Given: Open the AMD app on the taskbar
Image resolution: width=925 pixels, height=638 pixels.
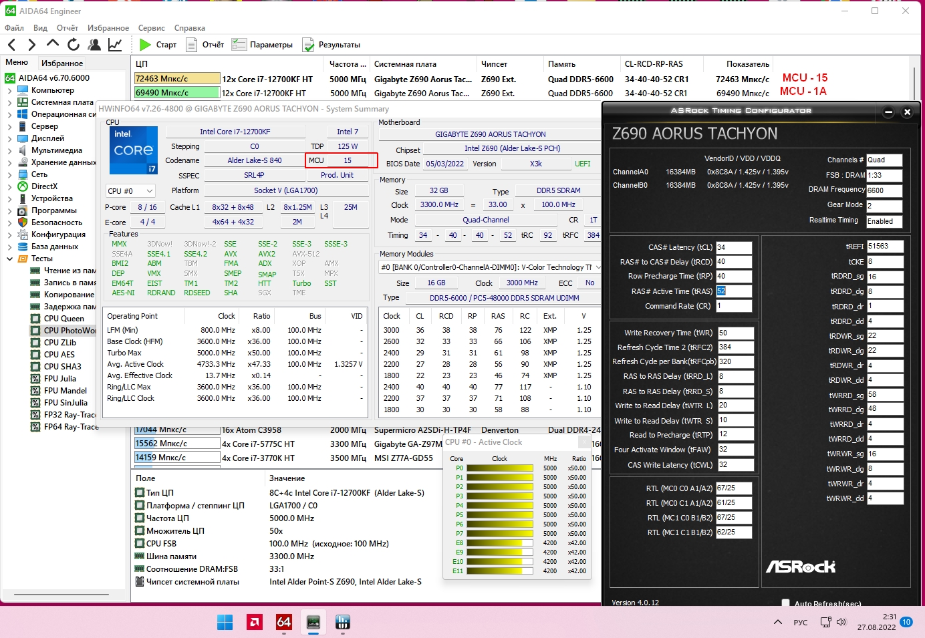Looking at the screenshot, I should click(255, 622).
